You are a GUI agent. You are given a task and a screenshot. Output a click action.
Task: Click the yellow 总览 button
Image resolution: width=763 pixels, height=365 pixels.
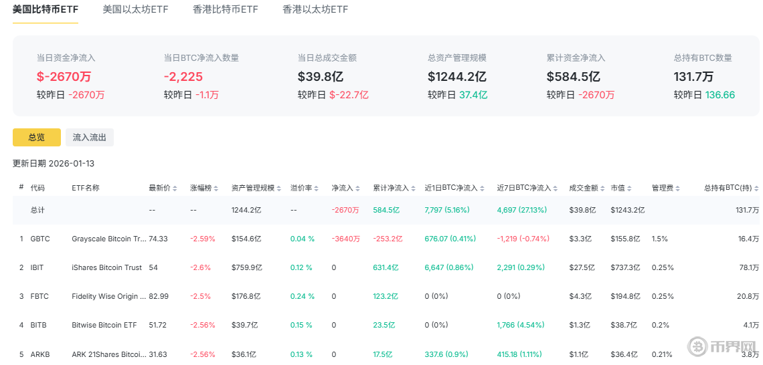click(37, 137)
